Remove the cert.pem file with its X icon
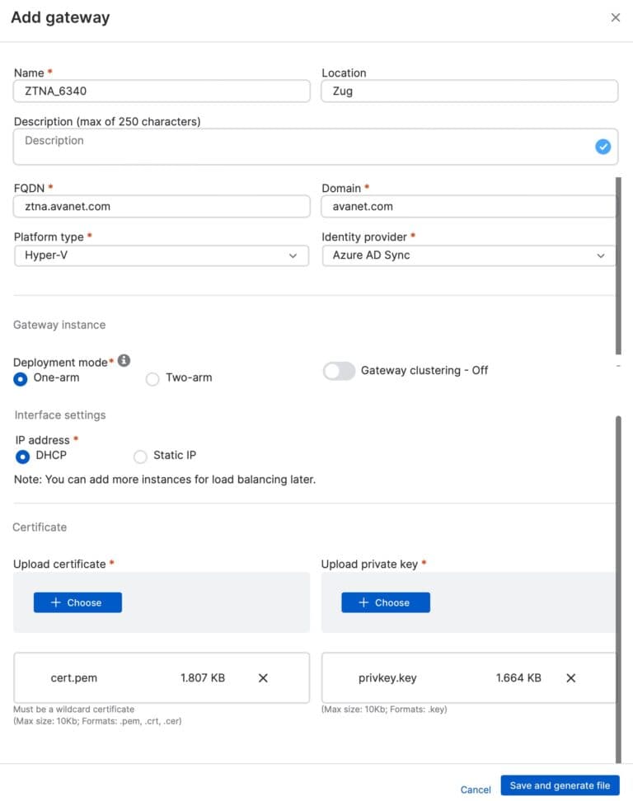Viewport: 633px width, 801px height. (x=263, y=677)
